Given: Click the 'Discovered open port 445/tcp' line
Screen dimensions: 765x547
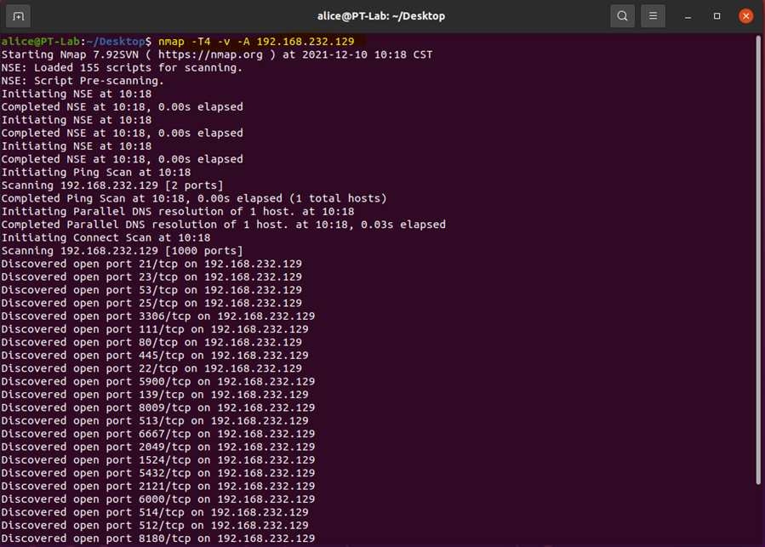Looking at the screenshot, I should click(155, 356).
